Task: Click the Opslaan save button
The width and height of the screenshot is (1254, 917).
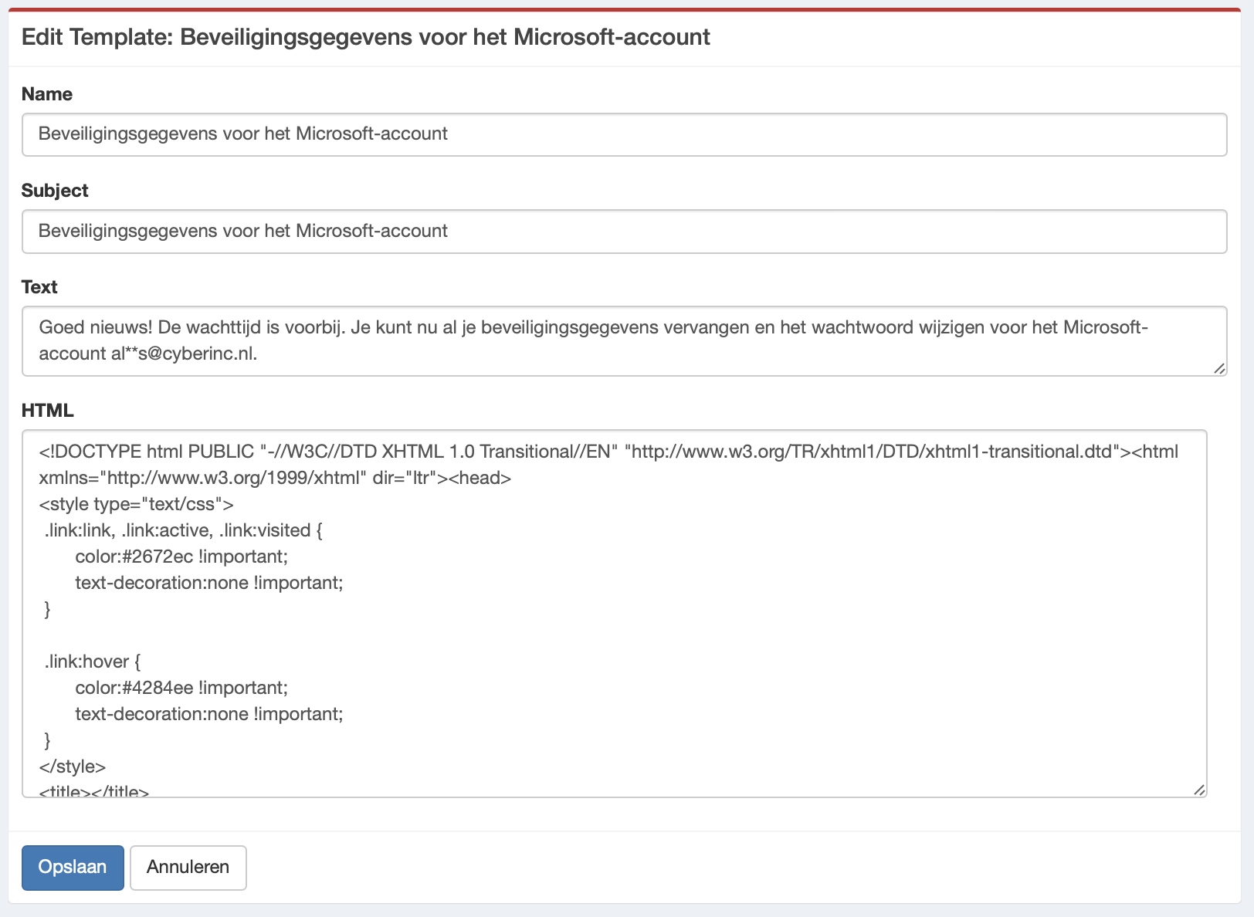Action: (73, 868)
